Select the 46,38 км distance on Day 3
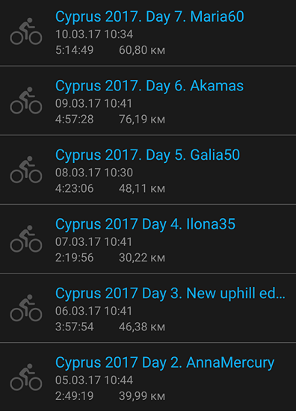The height and width of the screenshot is (411, 296). coord(142,327)
